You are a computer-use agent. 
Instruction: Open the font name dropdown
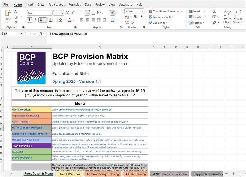51,13
